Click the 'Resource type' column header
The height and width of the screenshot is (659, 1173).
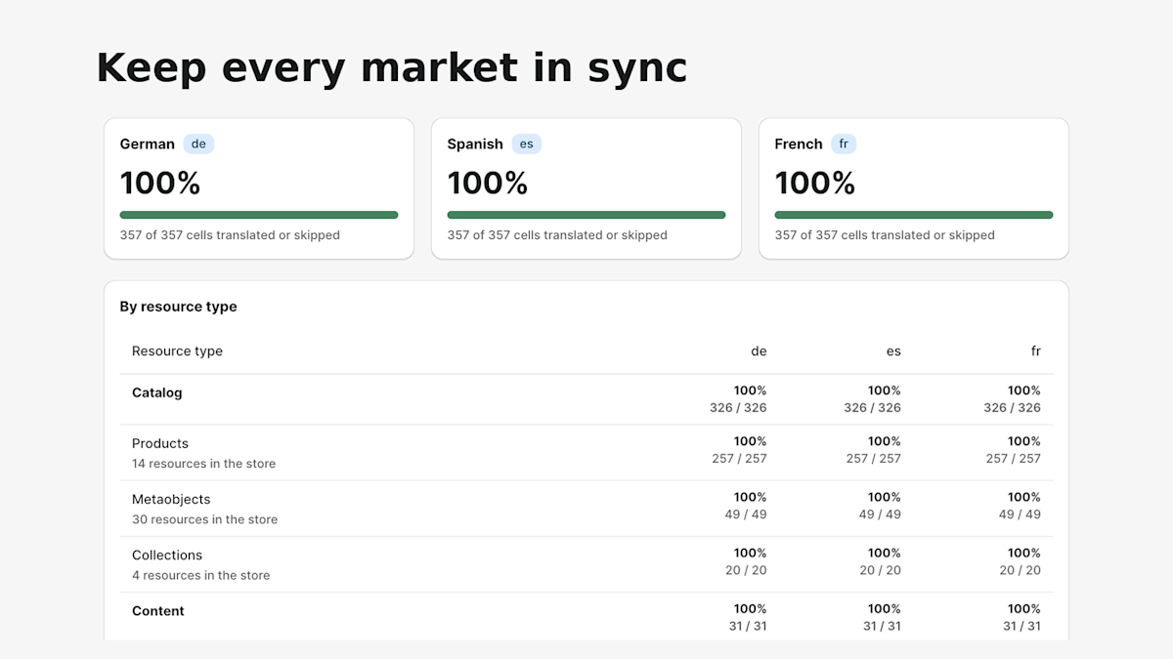click(x=177, y=351)
